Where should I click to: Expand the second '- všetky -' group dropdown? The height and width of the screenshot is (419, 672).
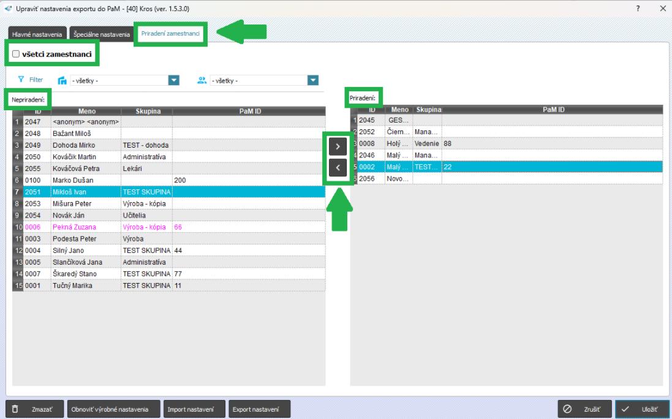[314, 80]
